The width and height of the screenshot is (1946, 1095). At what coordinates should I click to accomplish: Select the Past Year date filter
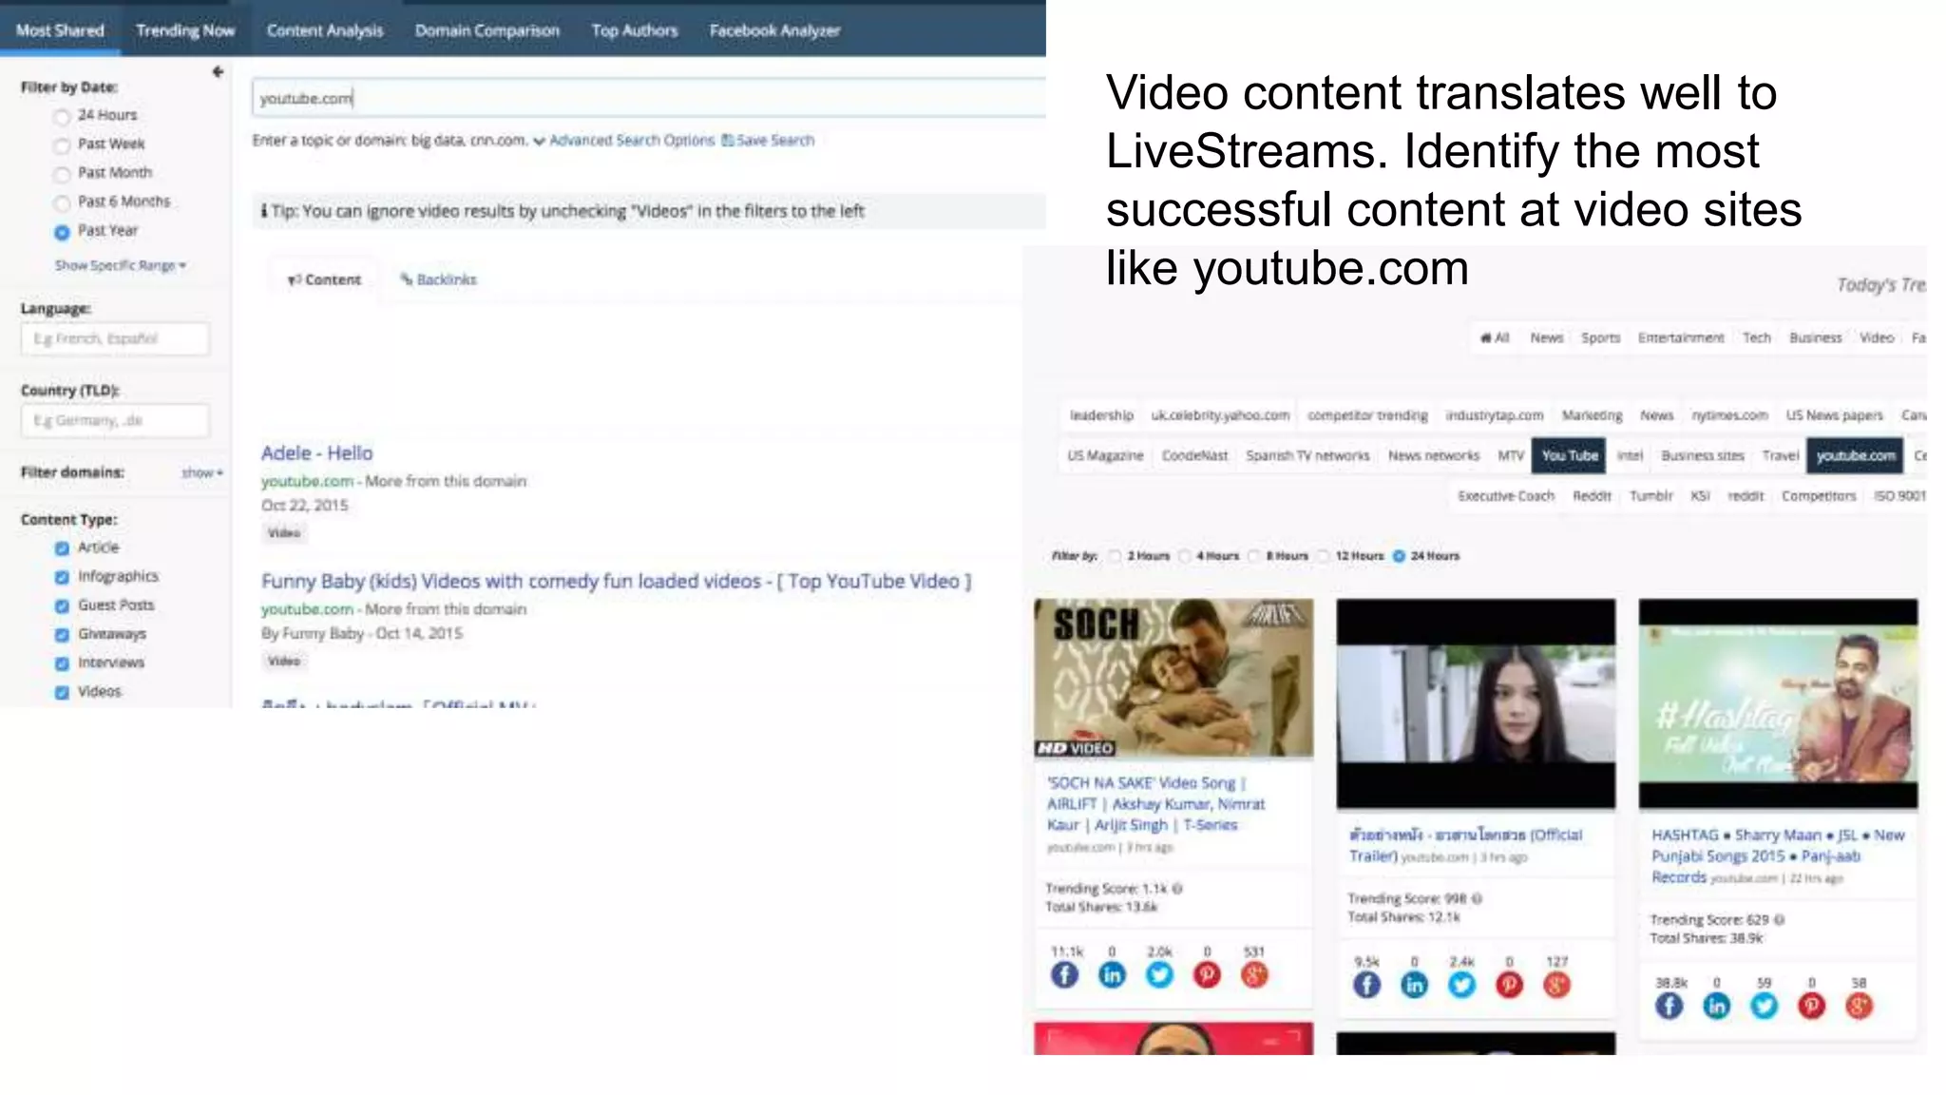tap(62, 232)
